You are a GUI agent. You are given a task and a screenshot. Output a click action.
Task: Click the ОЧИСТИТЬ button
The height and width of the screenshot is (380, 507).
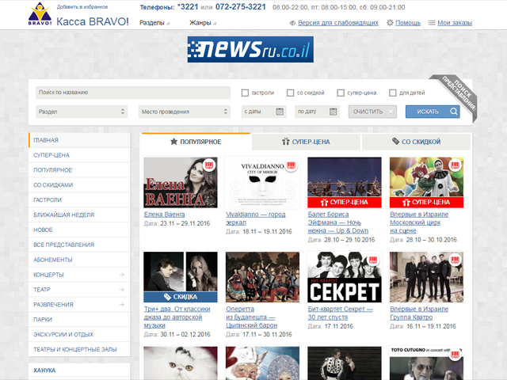[x=372, y=112]
